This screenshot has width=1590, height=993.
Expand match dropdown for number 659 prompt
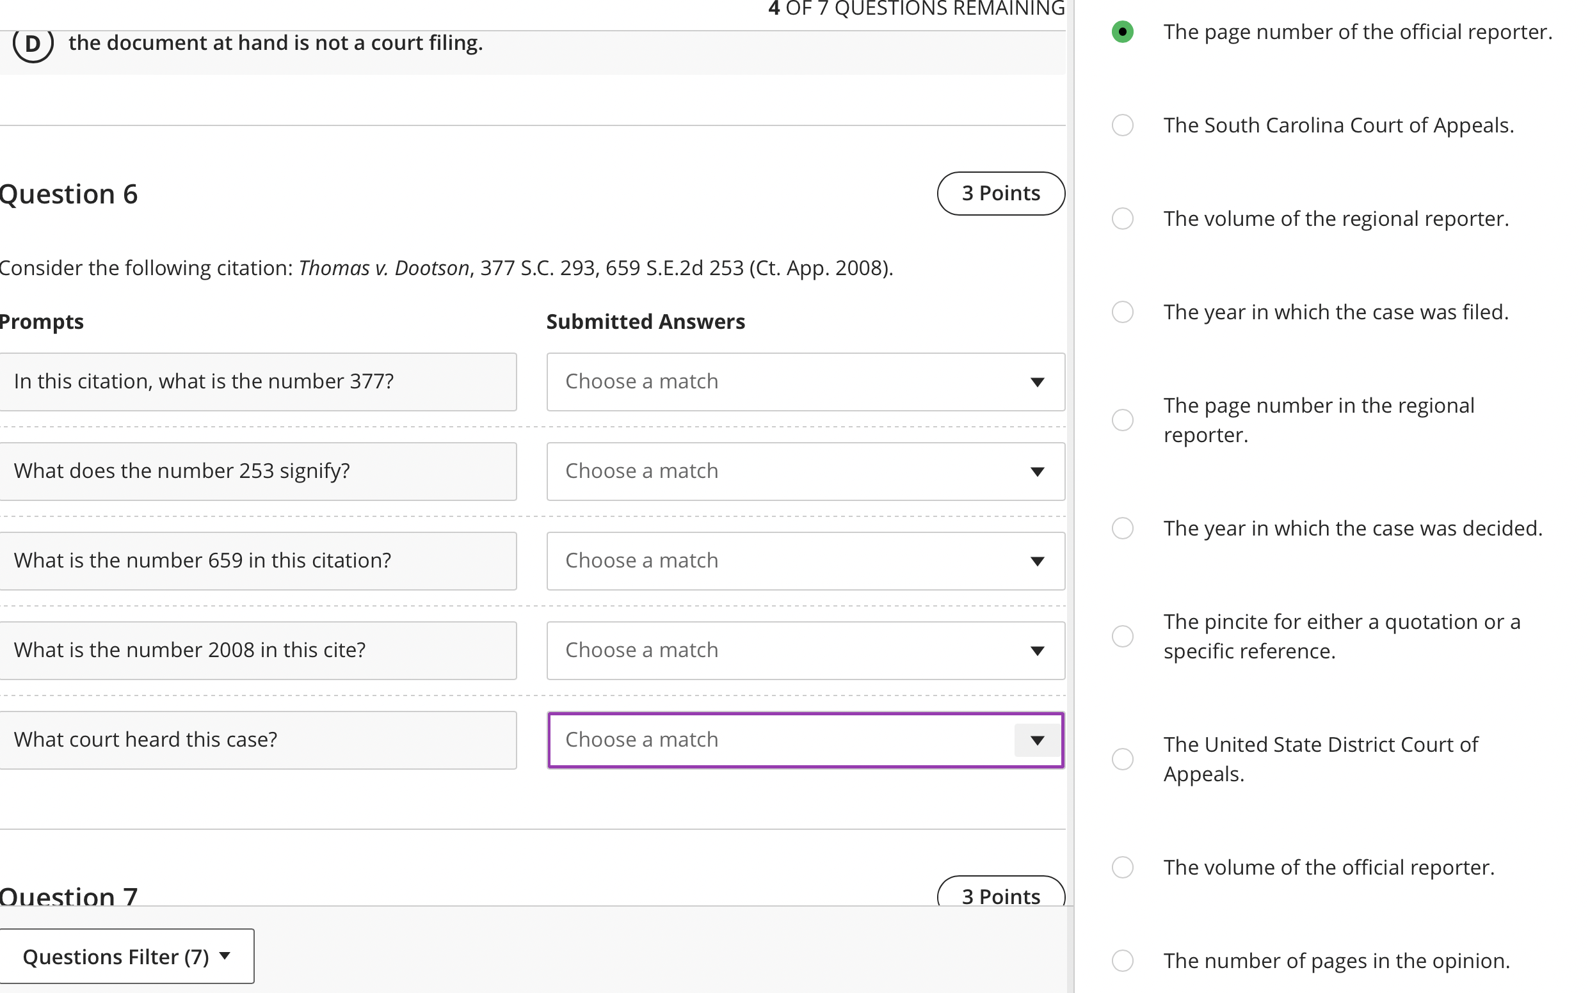[805, 561]
